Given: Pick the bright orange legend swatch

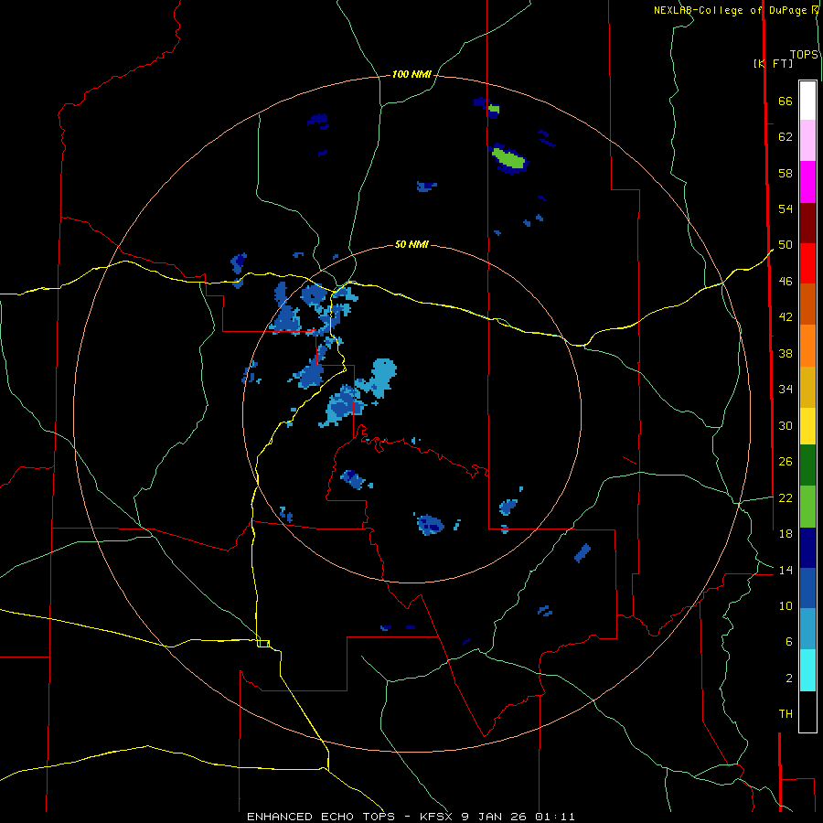Looking at the screenshot, I should coord(807,346).
